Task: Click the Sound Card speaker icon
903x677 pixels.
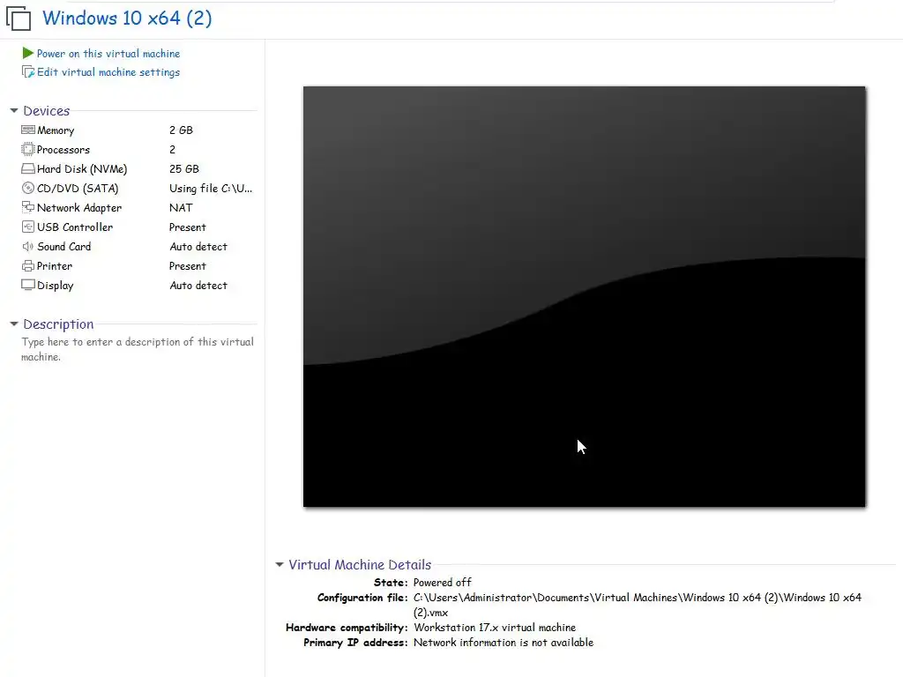Action: [x=27, y=247]
